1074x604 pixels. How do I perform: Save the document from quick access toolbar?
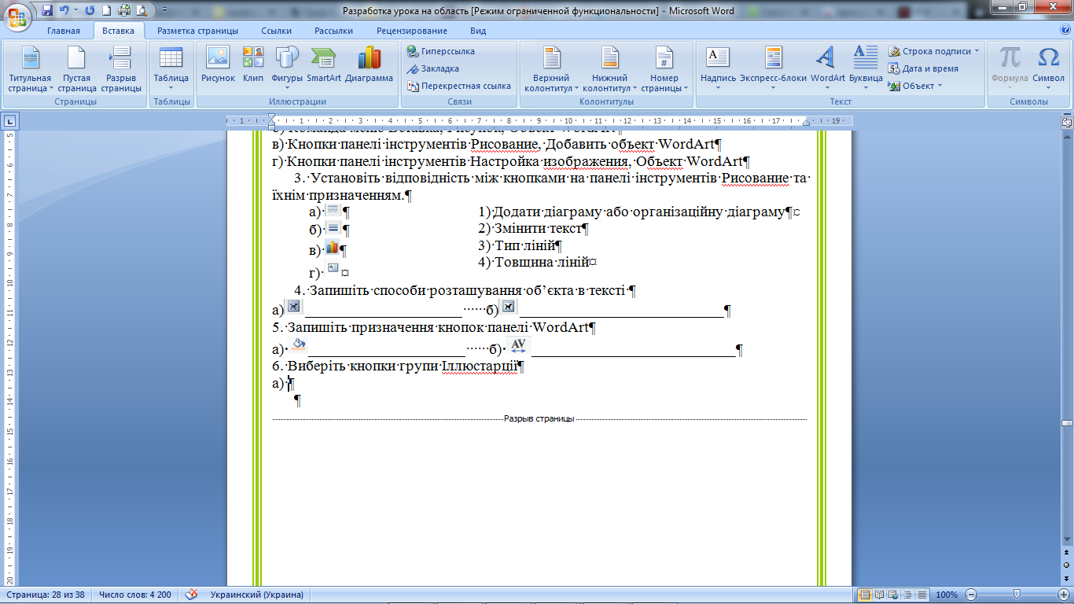coord(47,11)
